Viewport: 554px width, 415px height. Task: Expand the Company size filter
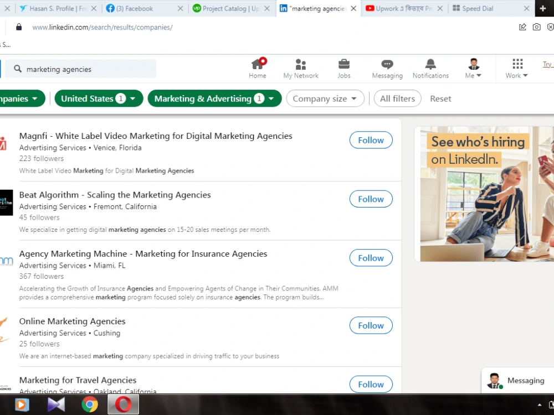click(325, 98)
